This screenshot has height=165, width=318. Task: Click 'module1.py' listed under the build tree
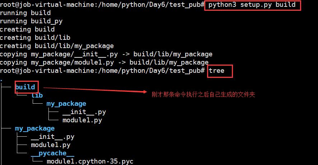(82, 120)
